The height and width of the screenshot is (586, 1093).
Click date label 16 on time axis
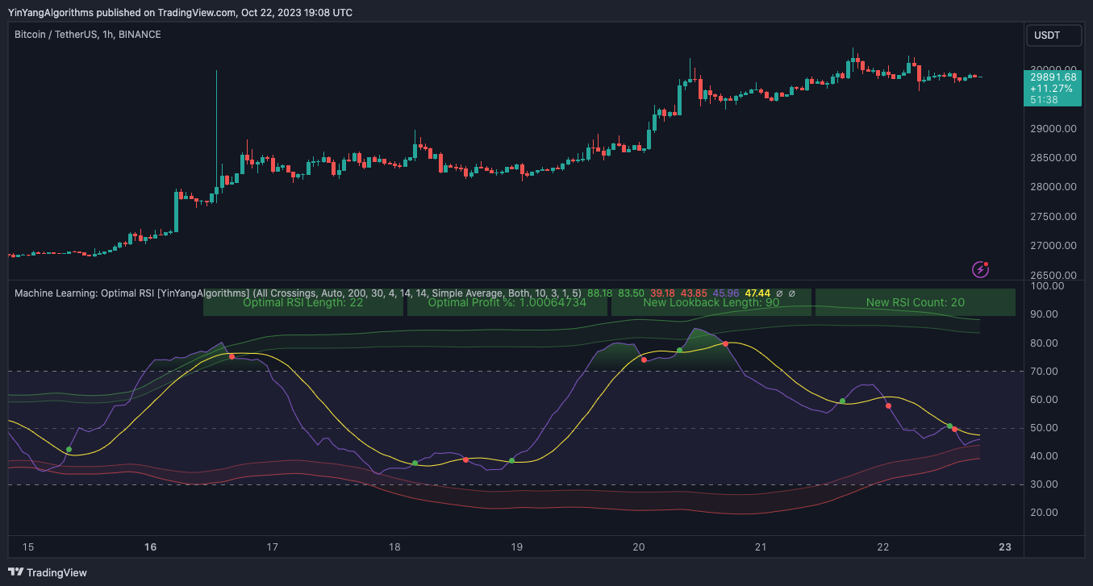coord(150,547)
